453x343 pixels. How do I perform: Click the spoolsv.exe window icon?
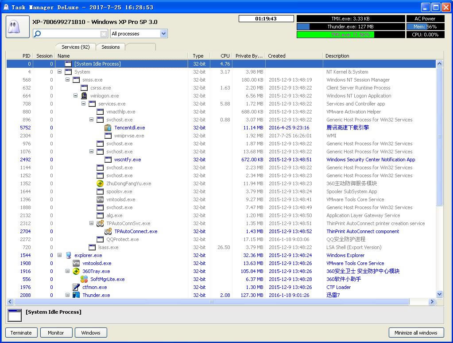click(x=100, y=191)
